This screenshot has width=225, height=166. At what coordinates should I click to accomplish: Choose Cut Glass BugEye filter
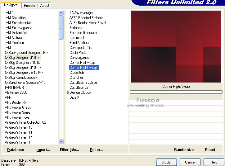[83, 83]
